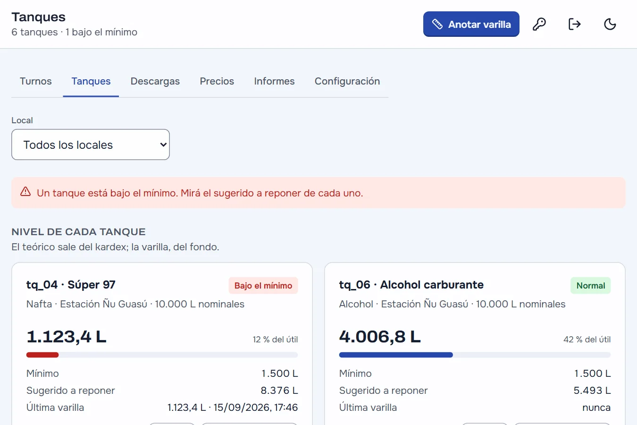Click the Anotar varilla button
Screen dimensions: 637x425
click(471, 24)
